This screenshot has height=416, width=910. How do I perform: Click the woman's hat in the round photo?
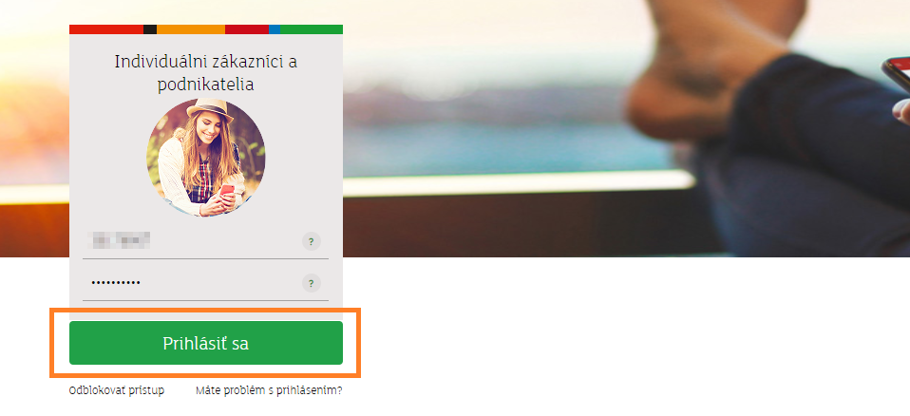coord(210,109)
